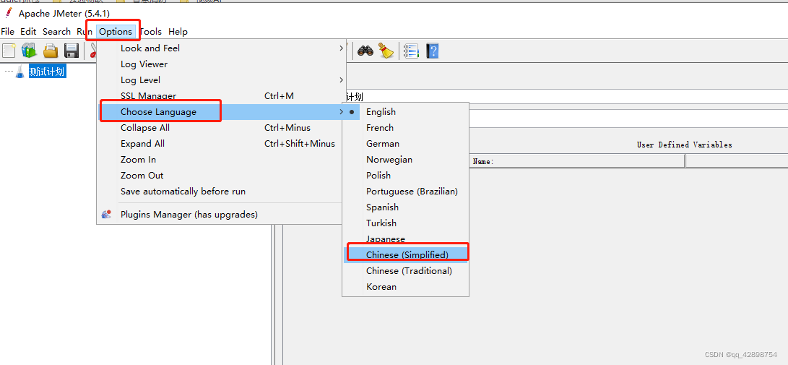The image size is (788, 365).
Task: Select Norwegian language option
Action: [x=406, y=160]
